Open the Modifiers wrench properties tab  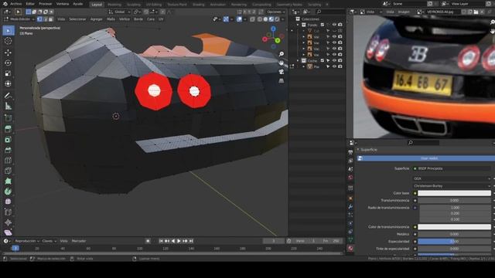[350, 206]
